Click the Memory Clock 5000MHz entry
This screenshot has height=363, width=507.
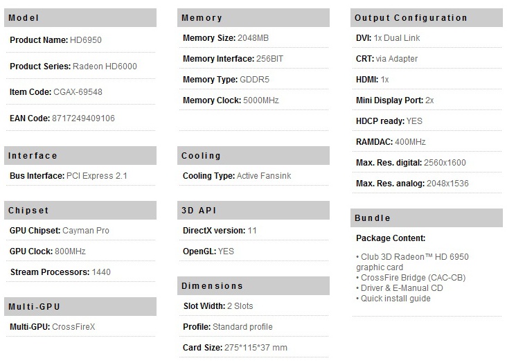coord(231,100)
